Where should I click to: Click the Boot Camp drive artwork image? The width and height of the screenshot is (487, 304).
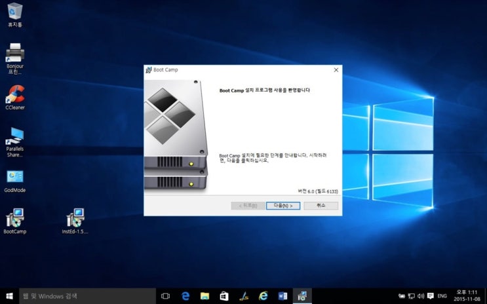[176, 134]
